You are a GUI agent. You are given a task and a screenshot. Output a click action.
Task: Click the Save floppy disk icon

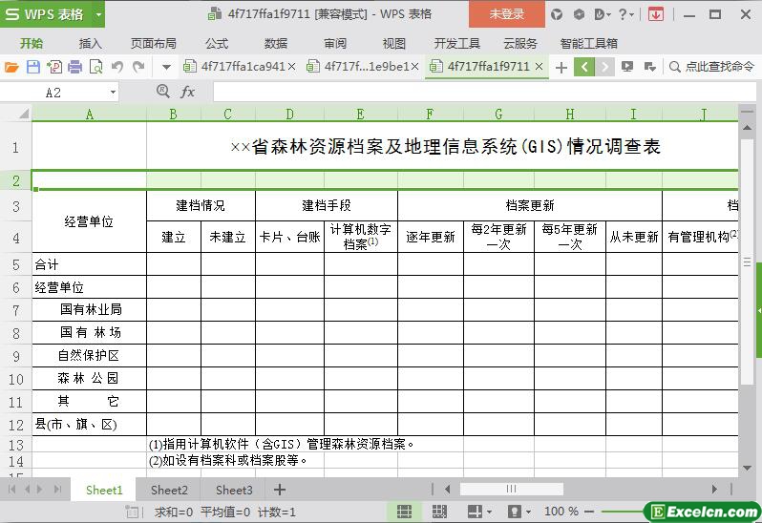33,67
